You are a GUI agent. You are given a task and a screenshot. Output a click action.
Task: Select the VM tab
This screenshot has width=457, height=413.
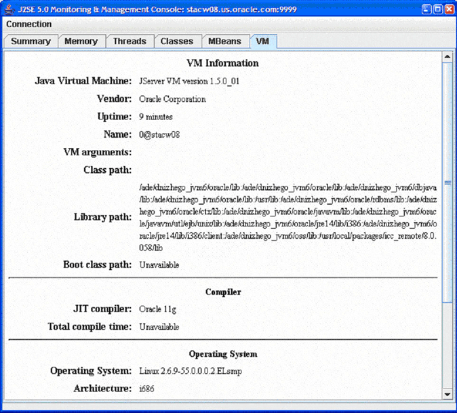[262, 41]
